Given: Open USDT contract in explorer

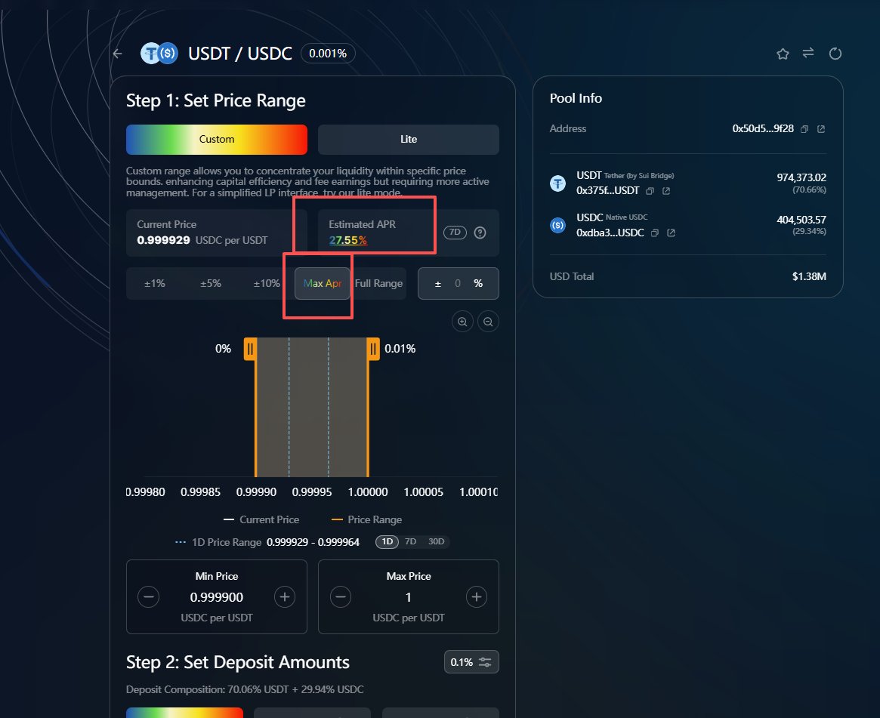Looking at the screenshot, I should tap(666, 191).
